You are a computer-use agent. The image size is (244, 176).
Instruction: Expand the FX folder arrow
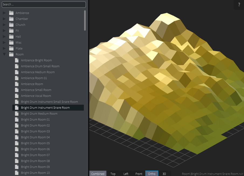[4, 31]
